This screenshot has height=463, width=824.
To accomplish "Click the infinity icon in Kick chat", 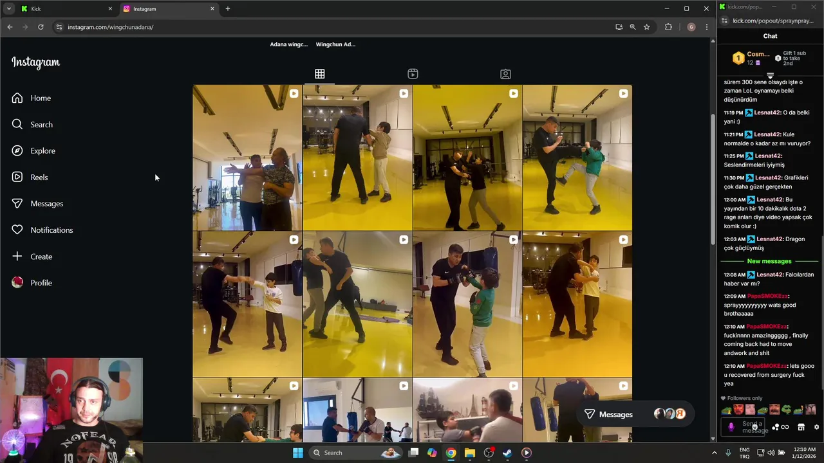I will [x=785, y=427].
